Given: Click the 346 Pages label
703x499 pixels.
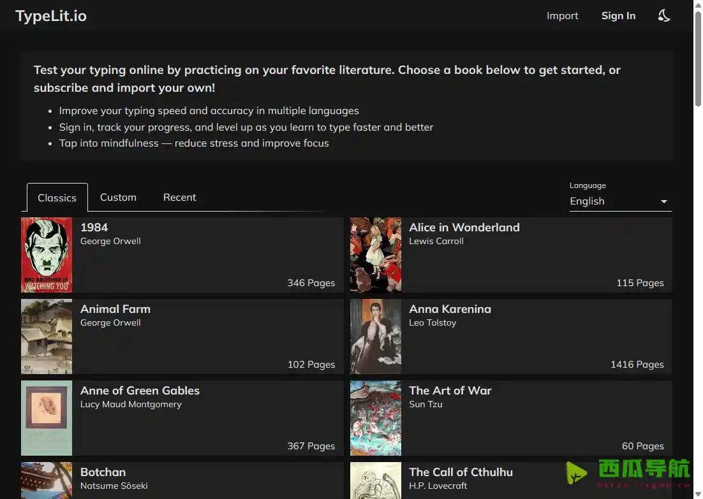Looking at the screenshot, I should point(311,283).
